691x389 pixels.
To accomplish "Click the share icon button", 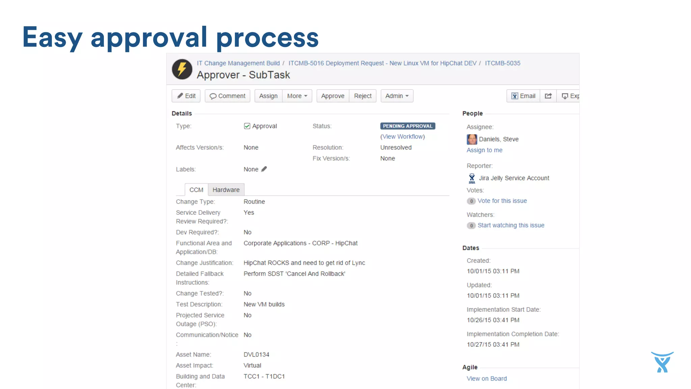I will click(548, 96).
